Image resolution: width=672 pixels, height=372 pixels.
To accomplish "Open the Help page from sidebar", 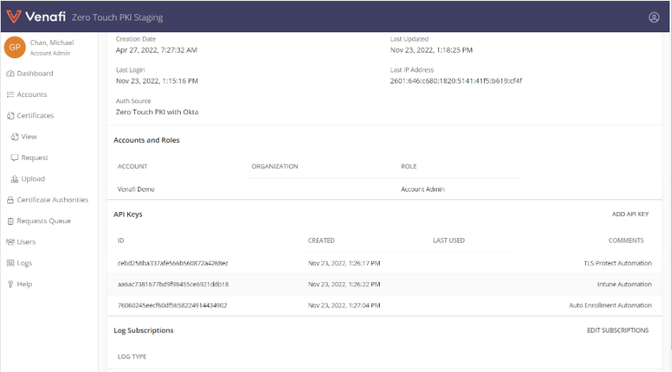I will [x=24, y=285].
